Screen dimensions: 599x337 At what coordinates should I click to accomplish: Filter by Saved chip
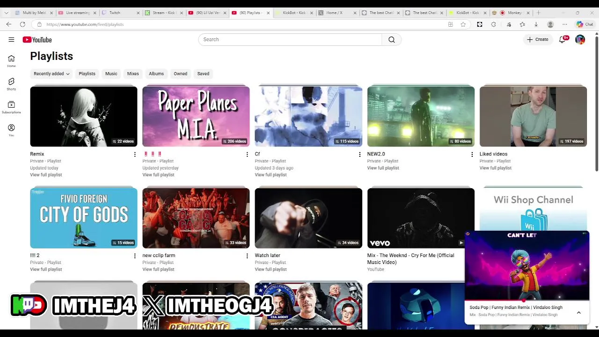click(x=203, y=73)
